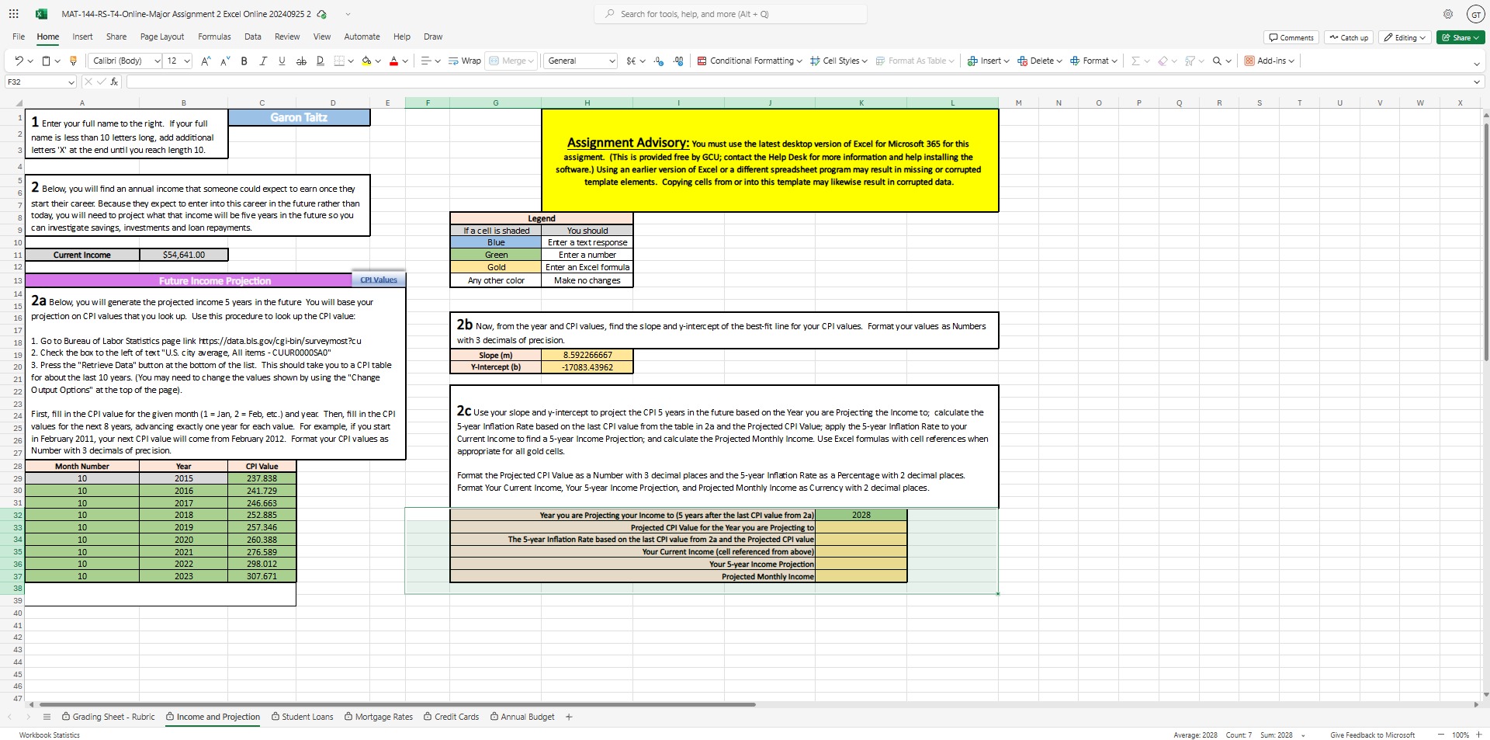This screenshot has width=1490, height=740.
Task: Open the Clear eraser menu
Action: click(x=1167, y=61)
